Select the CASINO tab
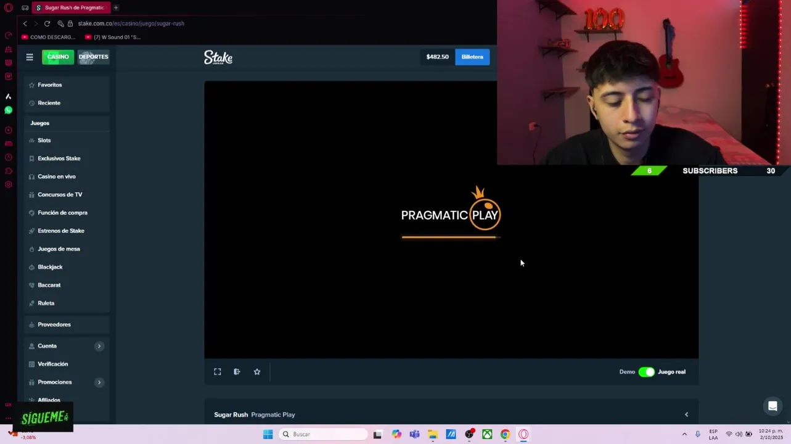791x444 pixels. pyautogui.click(x=58, y=57)
